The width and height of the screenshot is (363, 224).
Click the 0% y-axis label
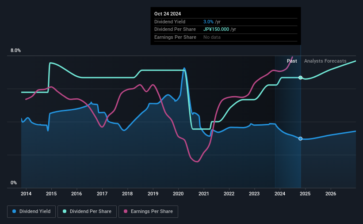(x=14, y=183)
